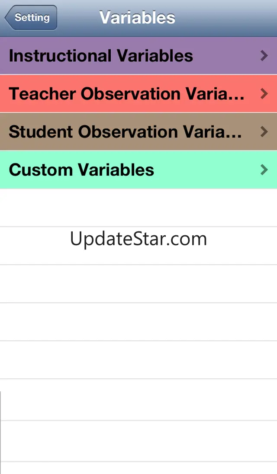Tap empty row just below UpdateStar.com
The height and width of the screenshot is (474, 277).
click(x=138, y=284)
